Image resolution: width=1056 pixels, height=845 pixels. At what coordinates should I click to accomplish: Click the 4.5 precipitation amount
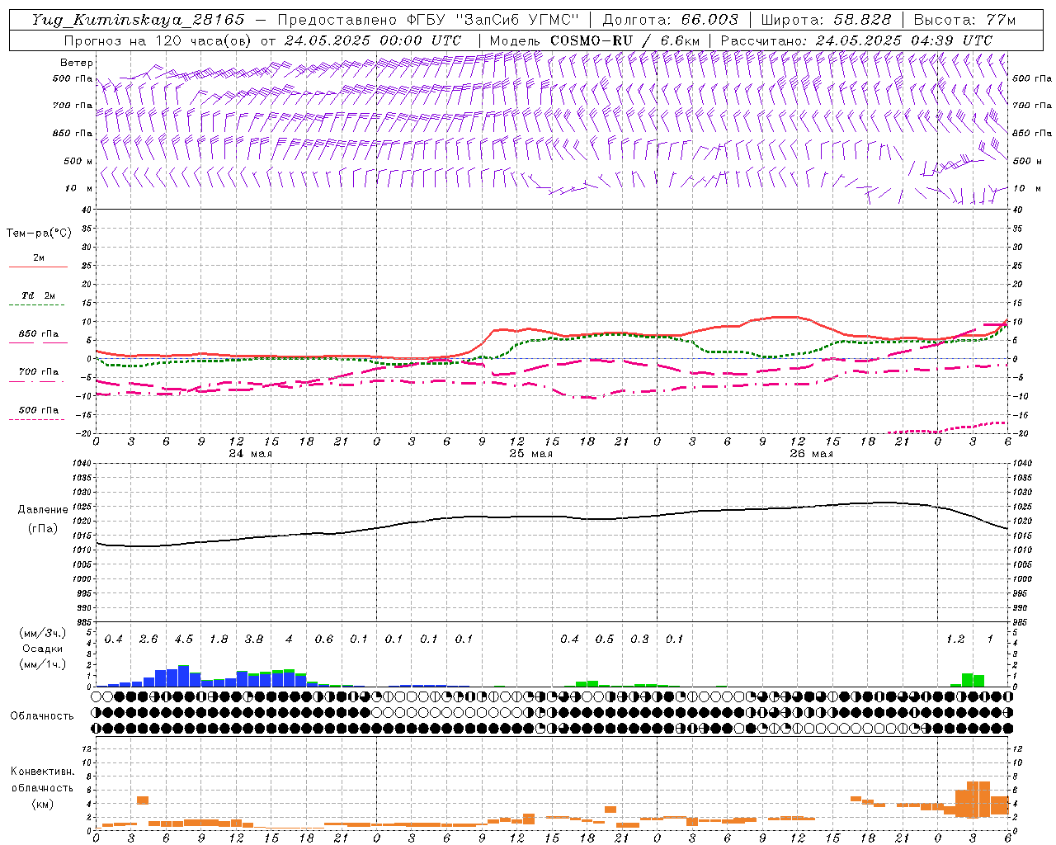[x=184, y=640]
